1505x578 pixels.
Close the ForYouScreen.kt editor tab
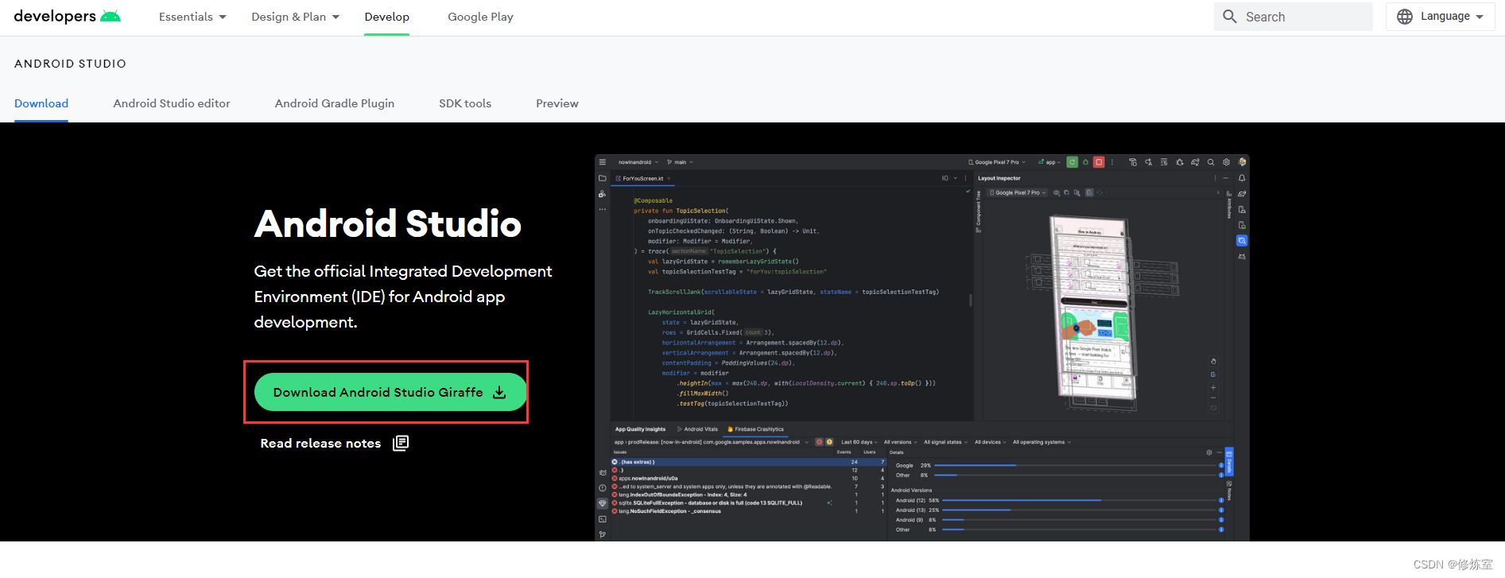pos(669,179)
